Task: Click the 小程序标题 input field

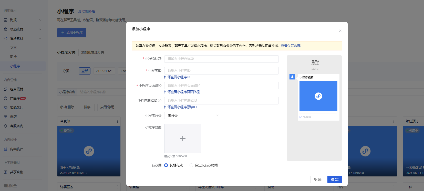Action: click(221, 59)
